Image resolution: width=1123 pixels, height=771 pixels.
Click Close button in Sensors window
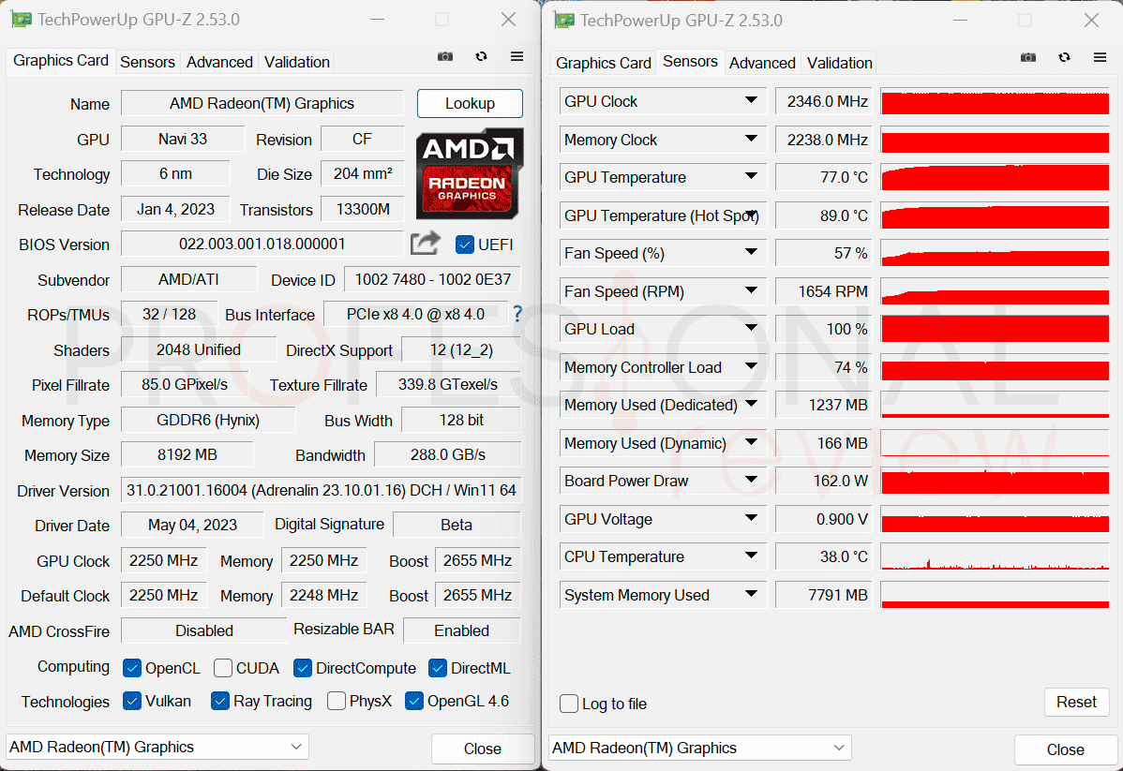1065,749
